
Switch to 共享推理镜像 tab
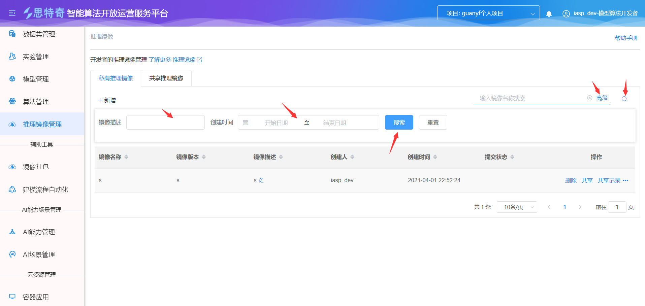click(166, 78)
